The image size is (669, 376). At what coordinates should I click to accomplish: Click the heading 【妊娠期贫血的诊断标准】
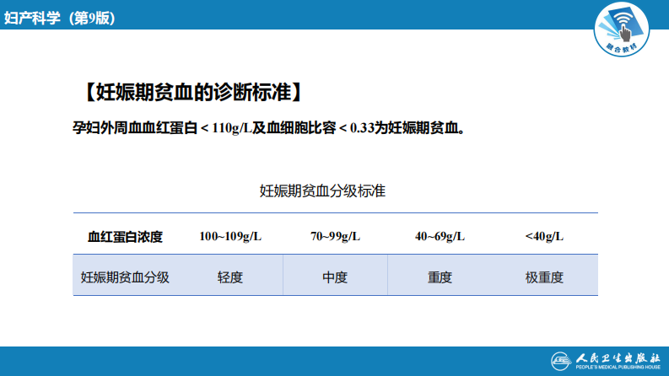point(193,92)
